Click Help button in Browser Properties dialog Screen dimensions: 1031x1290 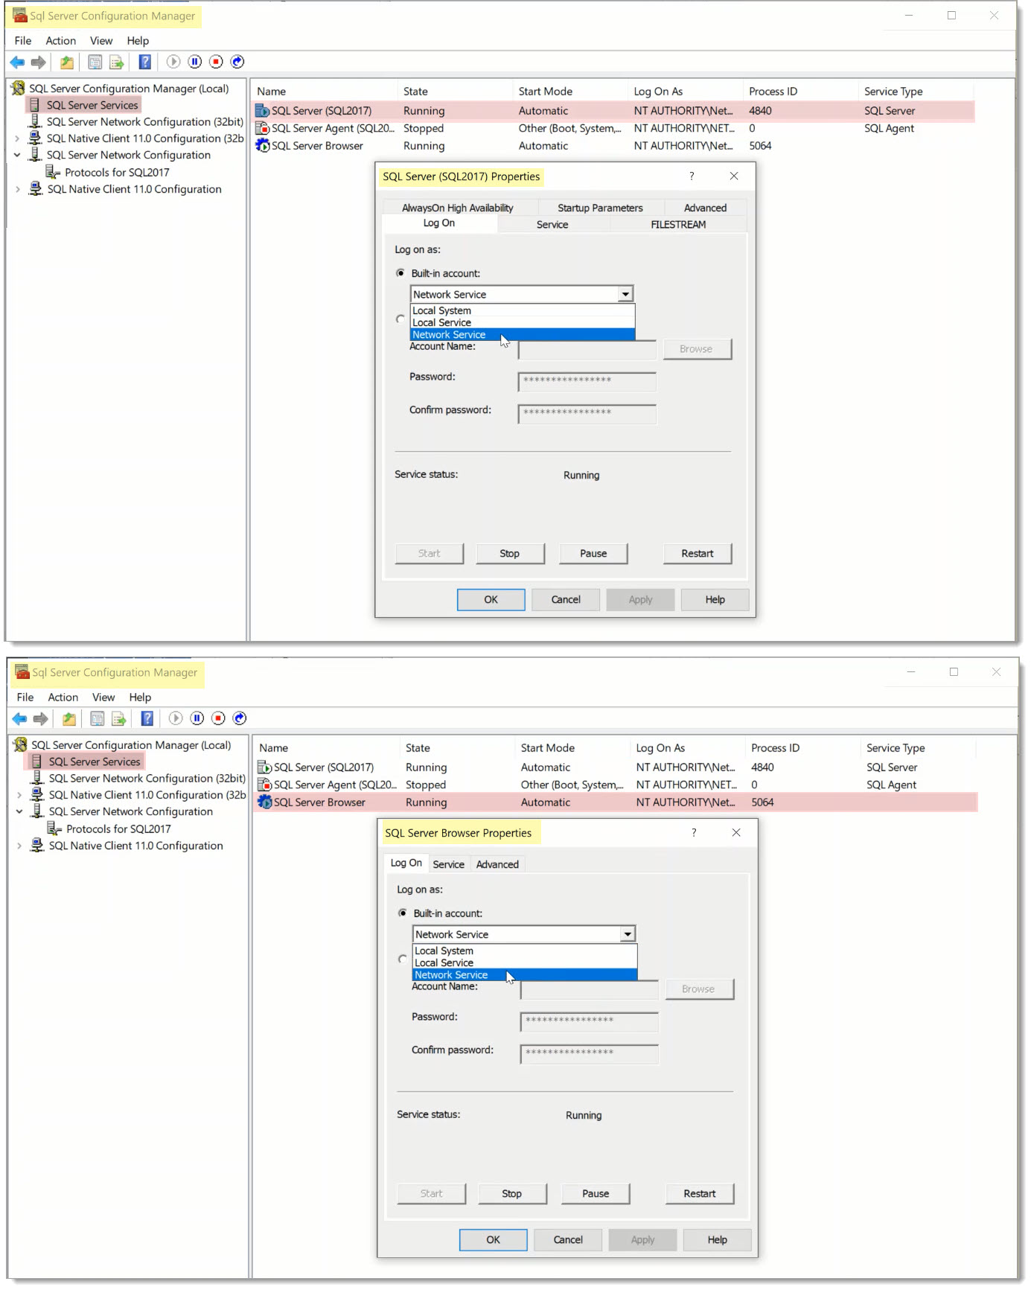click(x=718, y=1240)
